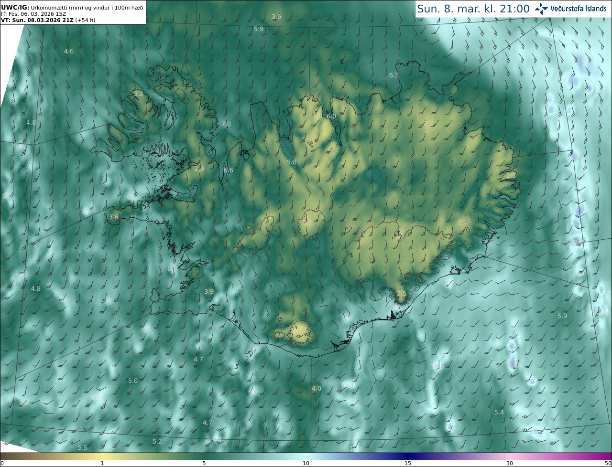Click the 5.8 value label on the map
The image size is (612, 467).
(291, 162)
